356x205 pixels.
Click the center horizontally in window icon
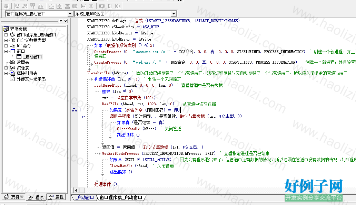(51, 6)
